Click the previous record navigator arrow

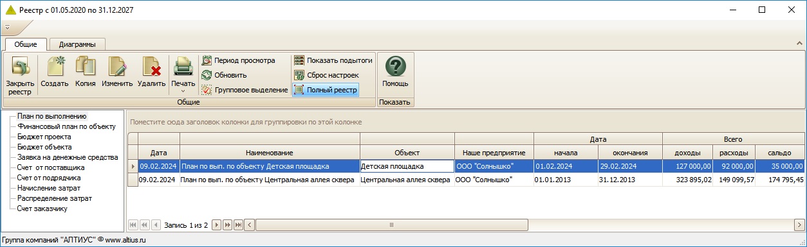tap(155, 225)
